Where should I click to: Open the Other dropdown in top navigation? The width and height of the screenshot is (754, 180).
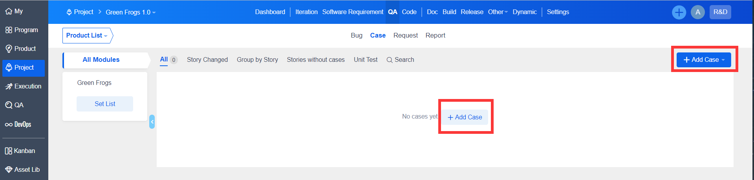(x=498, y=12)
